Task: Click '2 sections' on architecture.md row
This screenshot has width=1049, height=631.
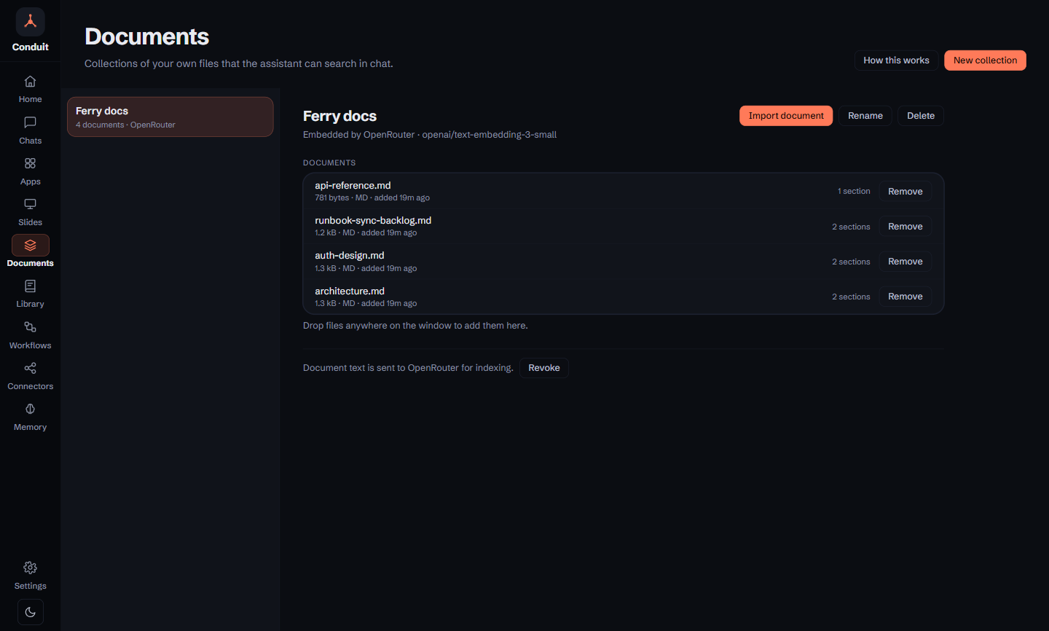Action: tap(851, 297)
